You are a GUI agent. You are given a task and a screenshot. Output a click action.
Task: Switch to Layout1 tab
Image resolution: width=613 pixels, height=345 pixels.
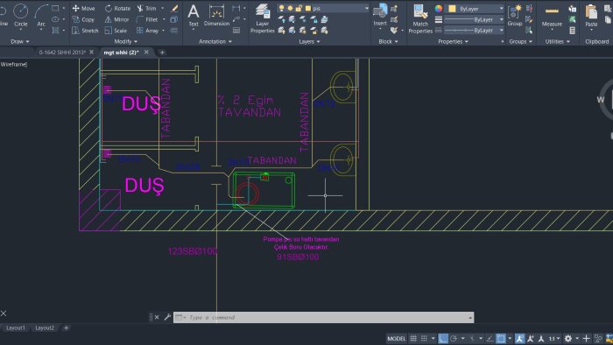15,327
